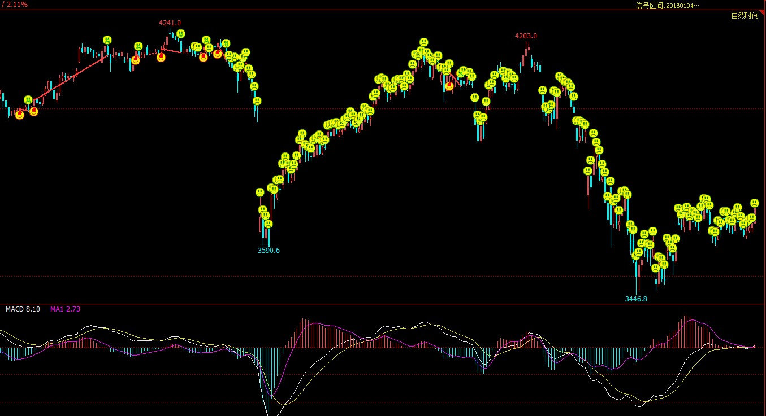Select the green frowning marker just above the 3590.6 label

(x=269, y=224)
